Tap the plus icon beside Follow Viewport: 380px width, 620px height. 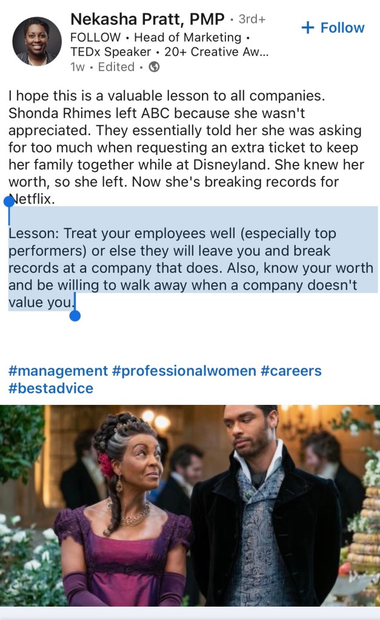coord(308,28)
